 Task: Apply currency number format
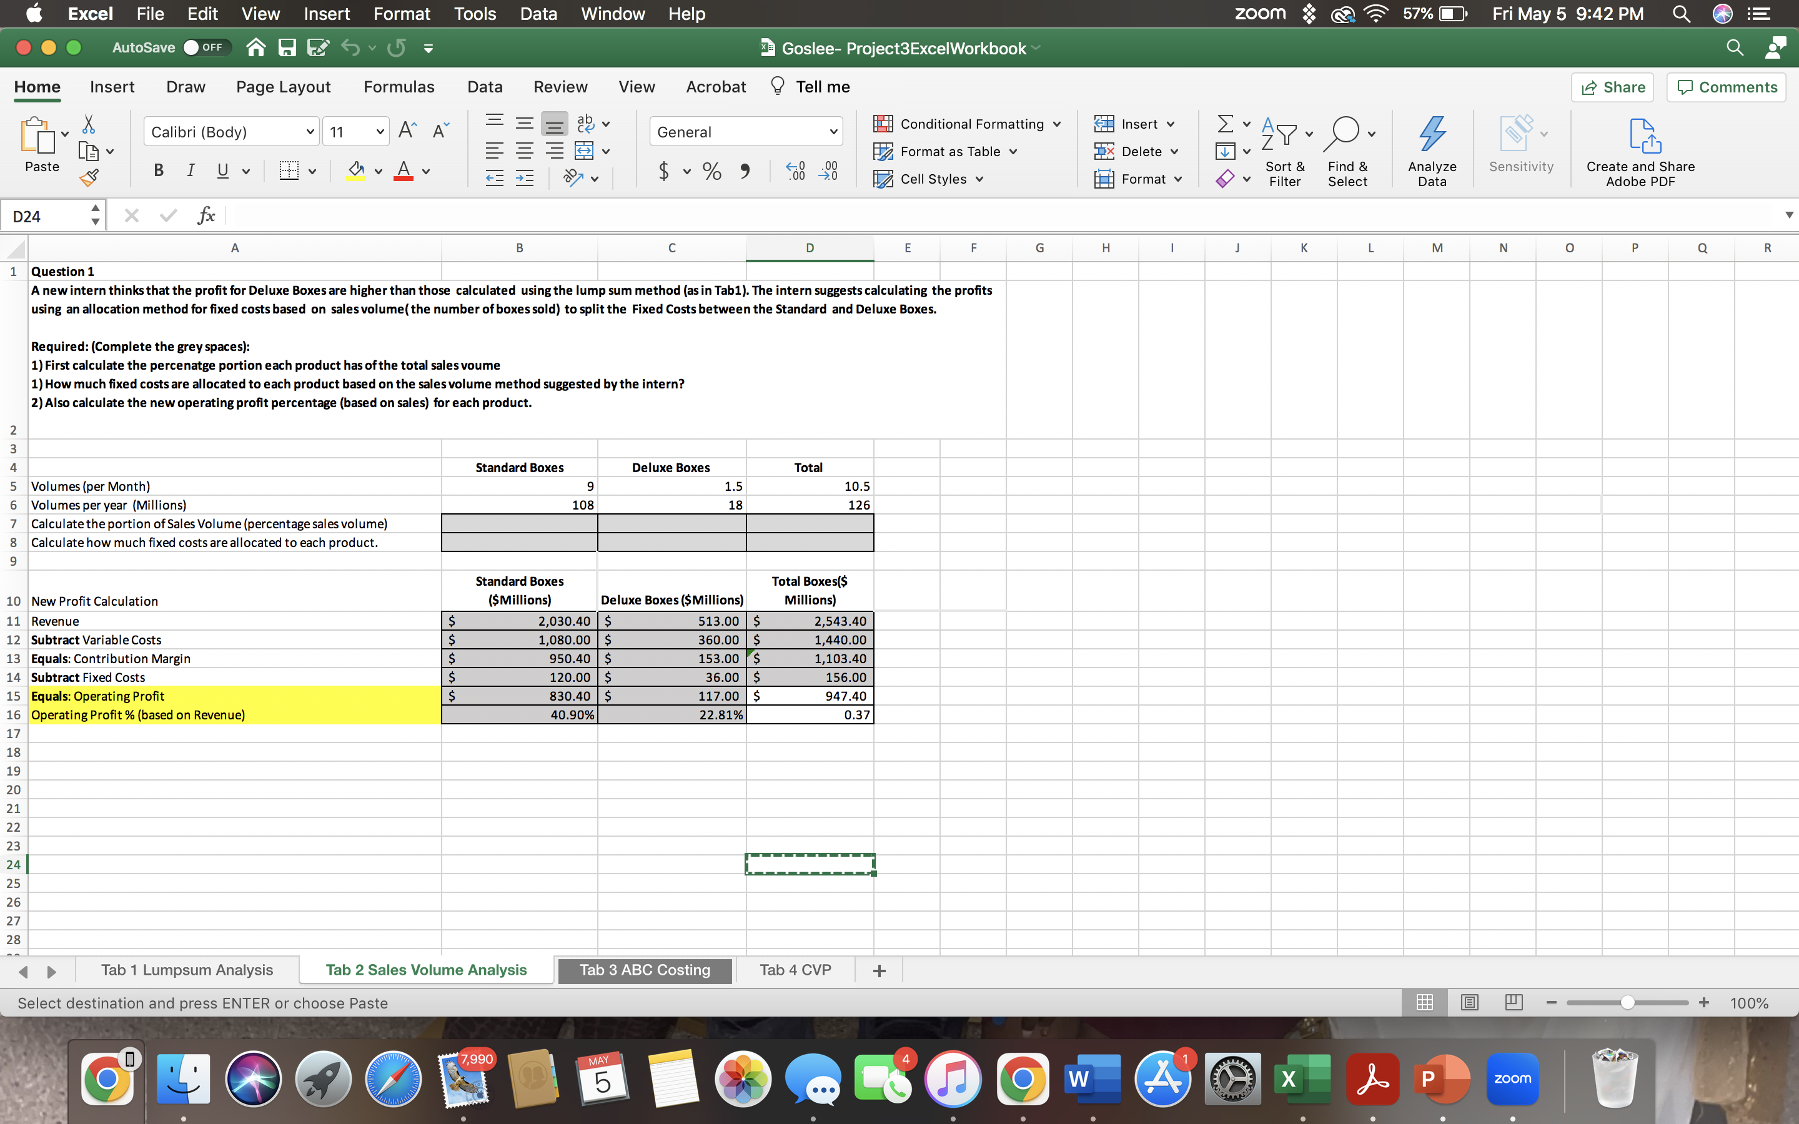pos(664,170)
